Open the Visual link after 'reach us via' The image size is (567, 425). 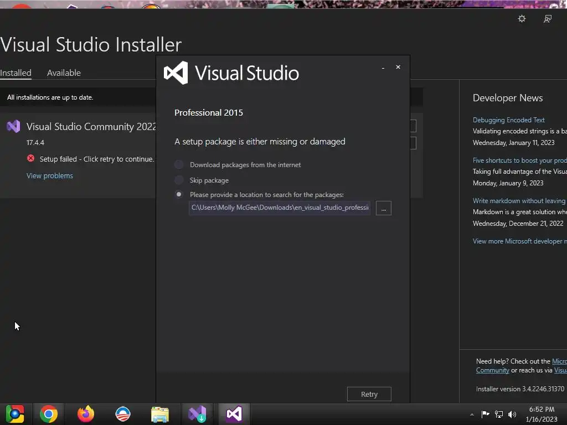click(560, 370)
